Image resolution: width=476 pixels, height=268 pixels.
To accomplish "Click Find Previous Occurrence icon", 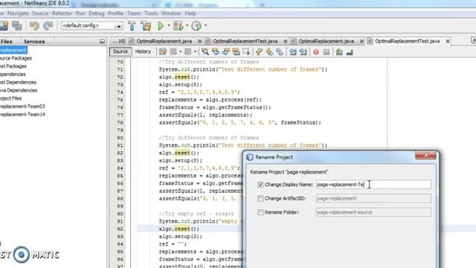I will (216, 52).
